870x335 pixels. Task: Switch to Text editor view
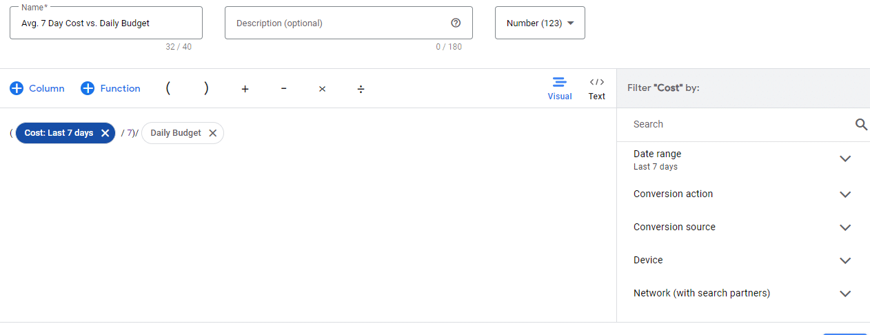[597, 88]
